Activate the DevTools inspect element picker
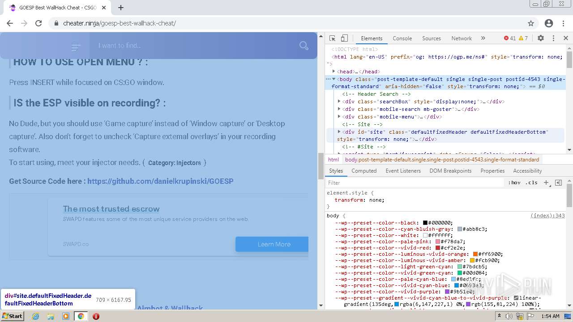Screen dimensions: 573x322 tap(332, 38)
